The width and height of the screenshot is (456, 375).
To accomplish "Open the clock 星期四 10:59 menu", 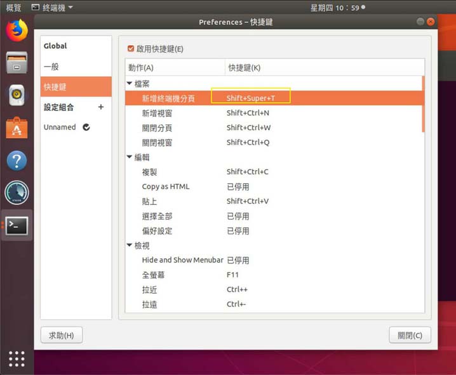I will [x=337, y=8].
